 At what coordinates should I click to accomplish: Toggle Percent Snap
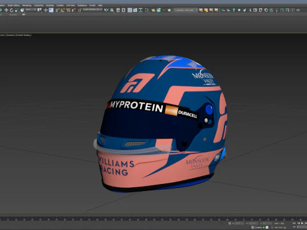(x=68, y=10)
